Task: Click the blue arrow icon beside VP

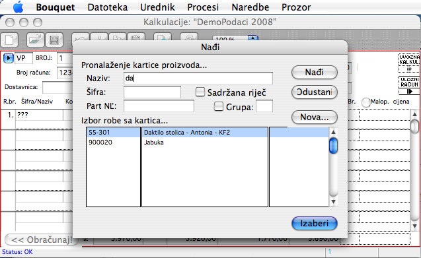Action: [x=9, y=58]
